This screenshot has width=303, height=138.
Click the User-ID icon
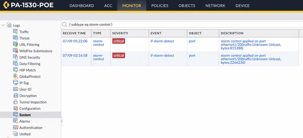click(16, 89)
